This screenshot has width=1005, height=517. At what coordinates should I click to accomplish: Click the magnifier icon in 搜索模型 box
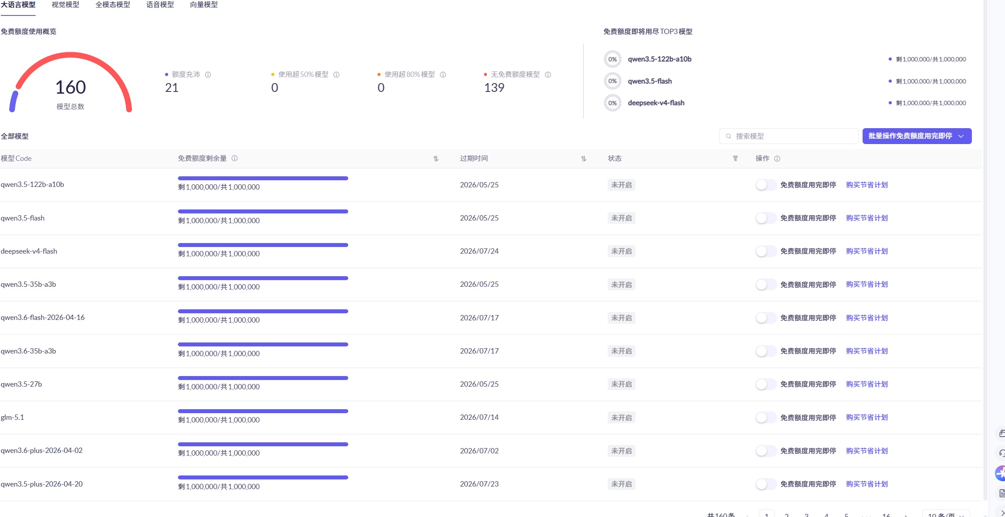coord(728,136)
